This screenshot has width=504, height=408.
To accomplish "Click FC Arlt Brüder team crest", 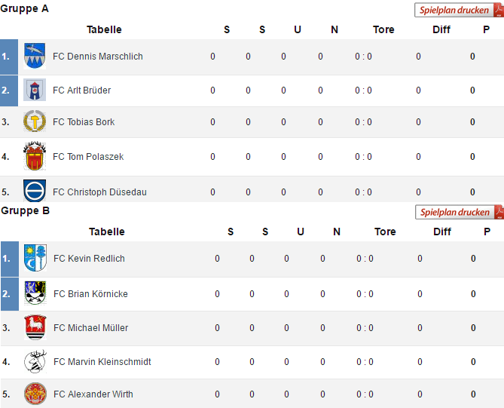I will coord(35,90).
